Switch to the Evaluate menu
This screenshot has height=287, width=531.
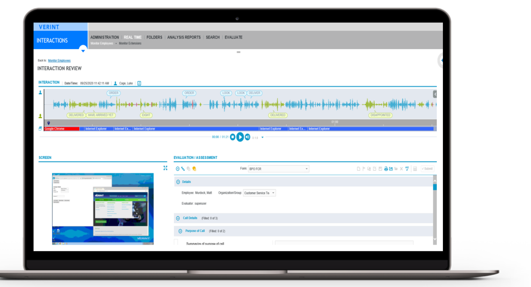pyautogui.click(x=233, y=37)
